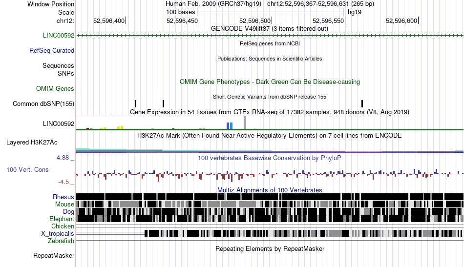Click the -4.5 PhyloP lower scale value
The width and height of the screenshot is (464, 267).
[63, 182]
